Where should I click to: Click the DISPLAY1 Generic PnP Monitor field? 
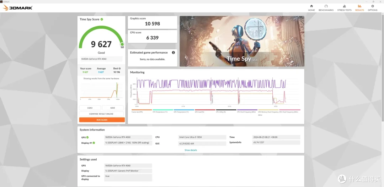[x=128, y=171]
